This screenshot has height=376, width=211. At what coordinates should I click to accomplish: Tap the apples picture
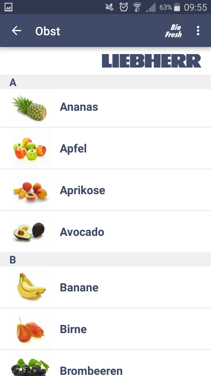click(x=30, y=149)
